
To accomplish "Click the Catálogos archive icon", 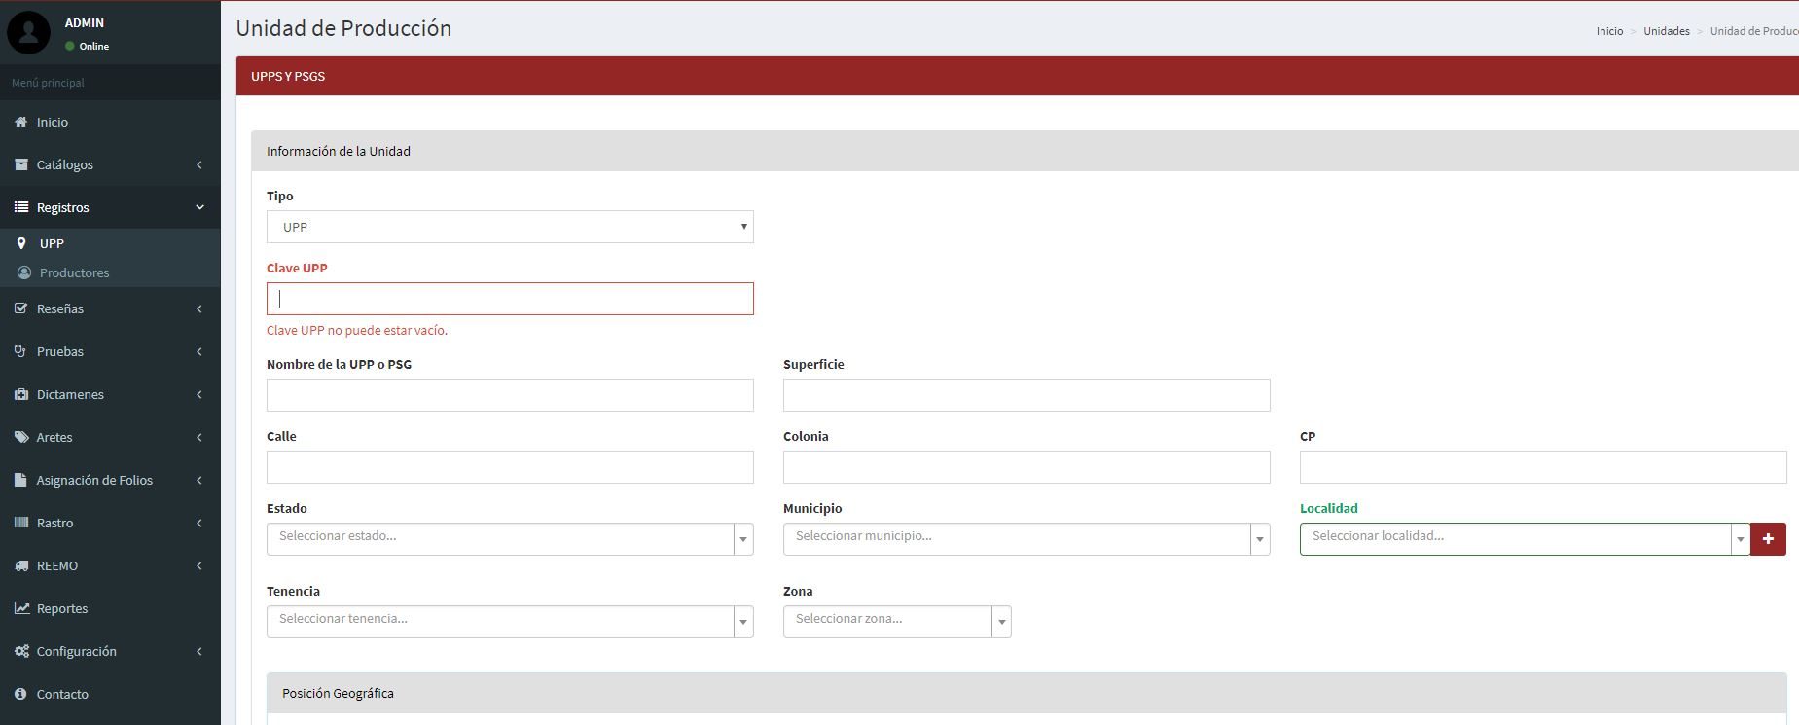I will coord(20,164).
